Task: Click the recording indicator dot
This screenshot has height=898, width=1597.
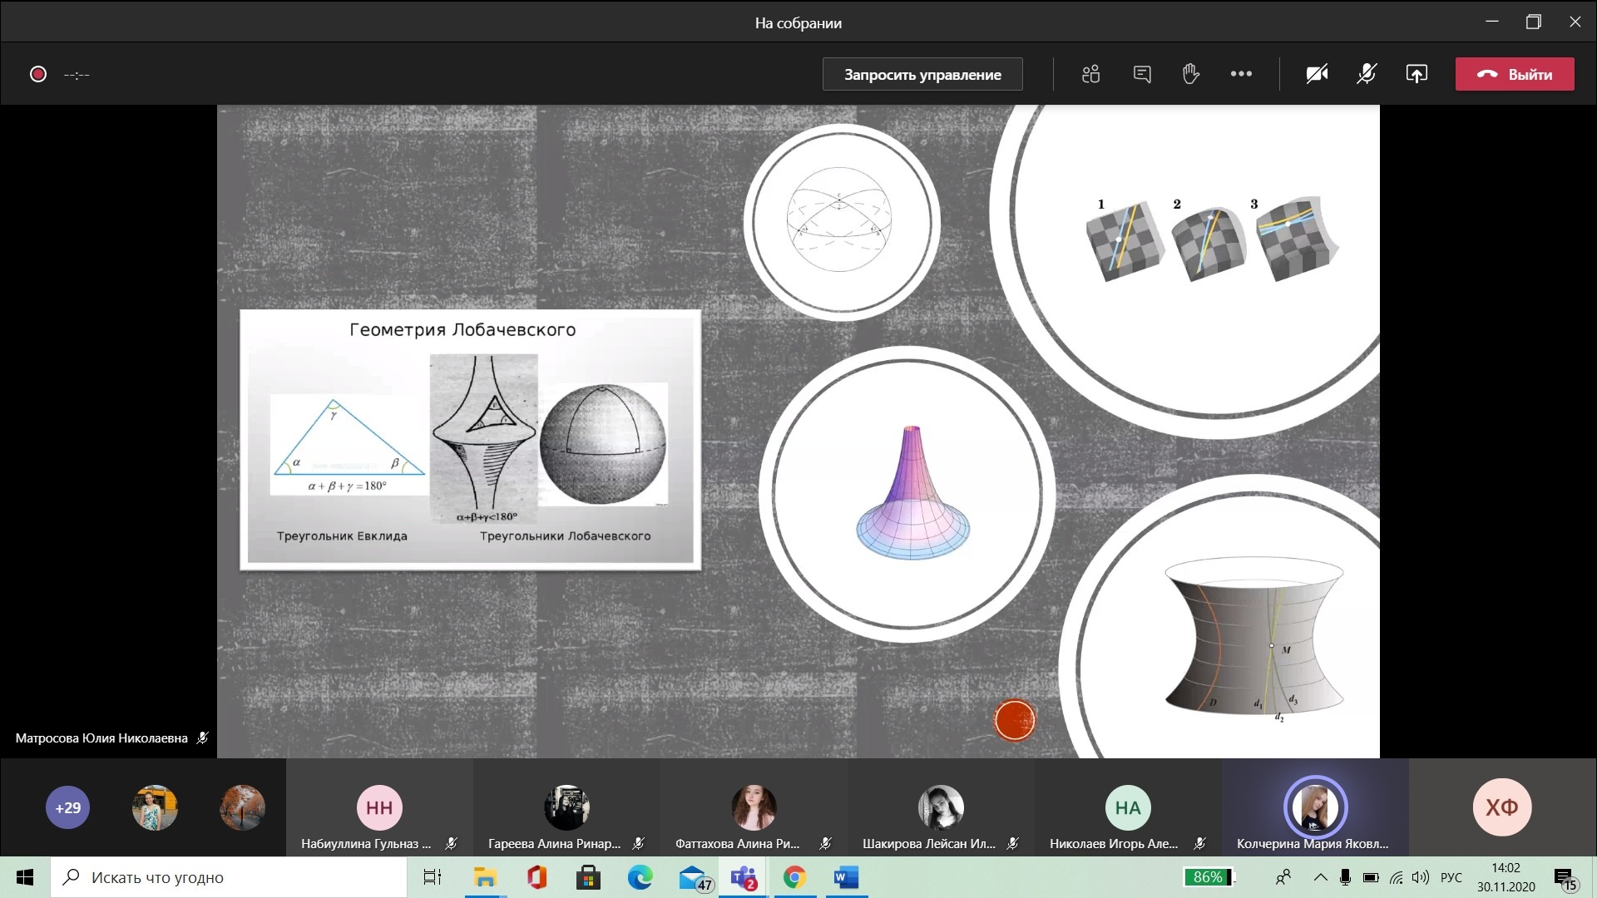Action: click(x=38, y=74)
